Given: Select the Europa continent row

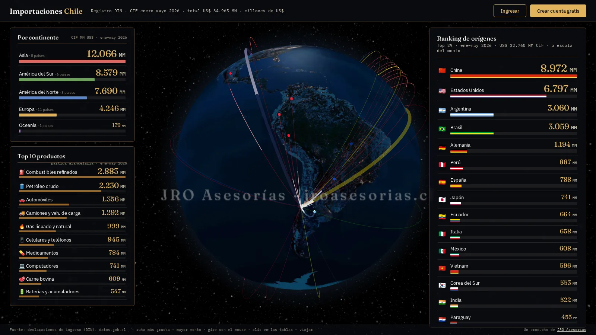Looking at the screenshot, I should tap(72, 111).
